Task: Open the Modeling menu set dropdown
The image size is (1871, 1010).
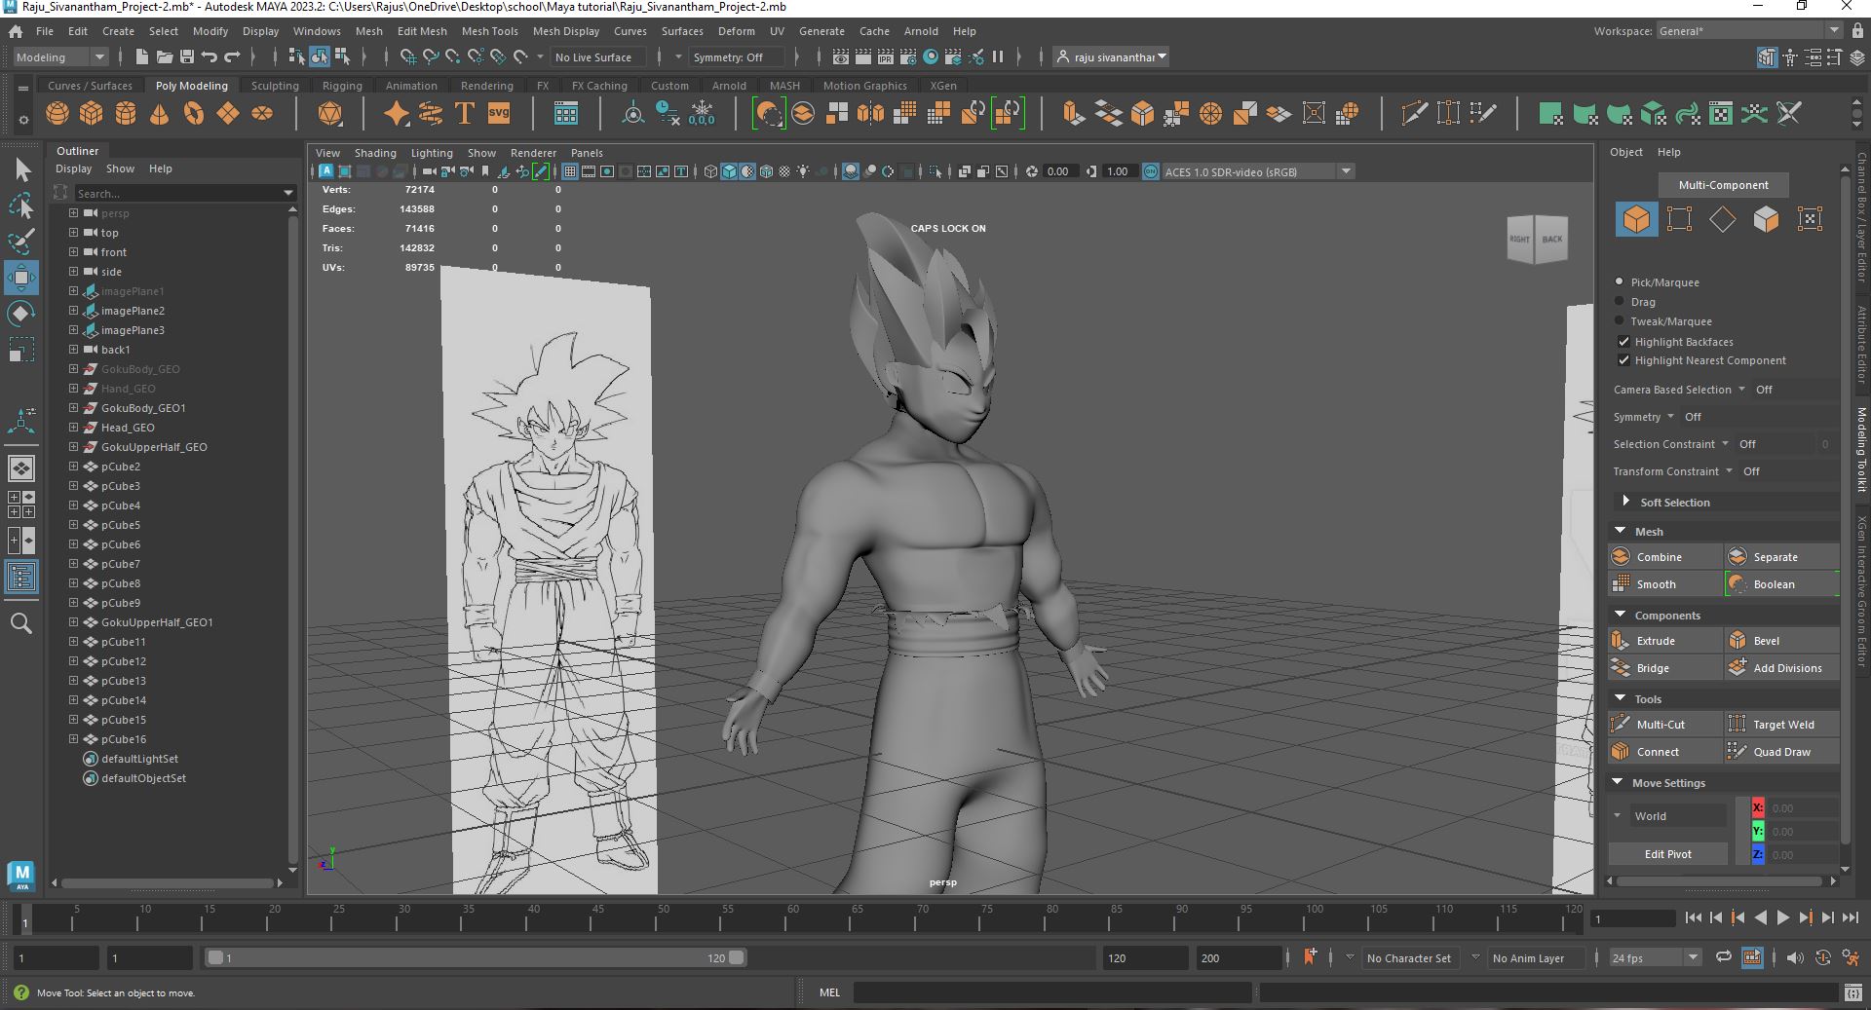Action: pyautogui.click(x=60, y=56)
